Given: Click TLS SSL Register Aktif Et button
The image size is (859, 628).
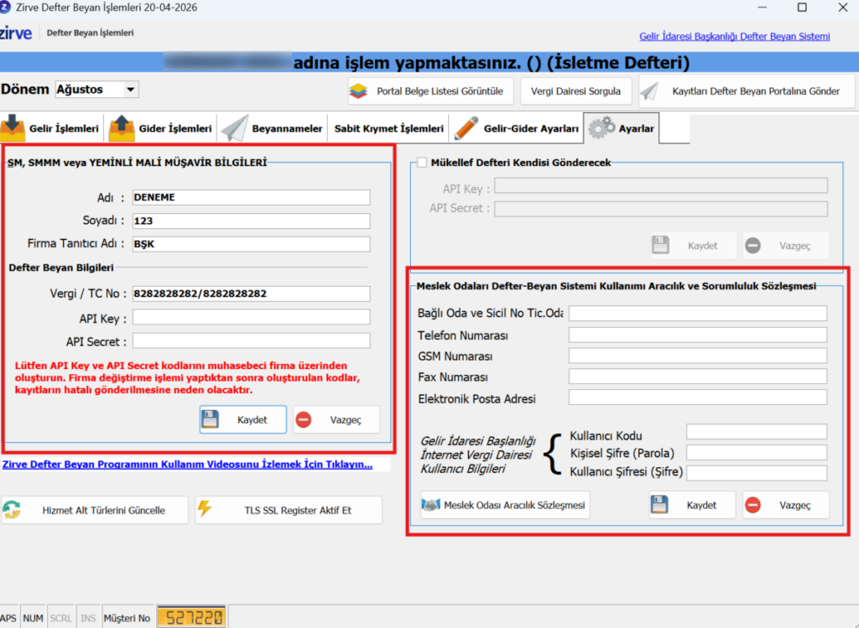Looking at the screenshot, I should click(289, 511).
